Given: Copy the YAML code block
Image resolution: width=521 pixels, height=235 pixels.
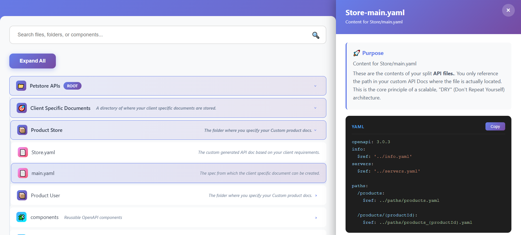Looking at the screenshot, I should pos(495,127).
